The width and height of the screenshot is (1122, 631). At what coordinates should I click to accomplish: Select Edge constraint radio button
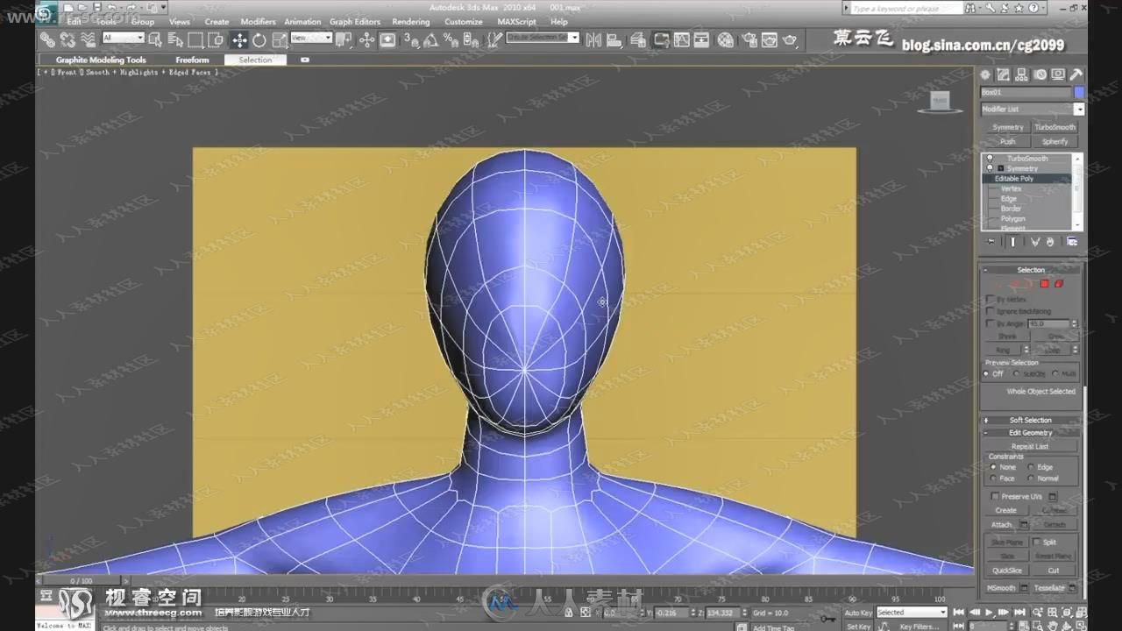pyautogui.click(x=1031, y=467)
